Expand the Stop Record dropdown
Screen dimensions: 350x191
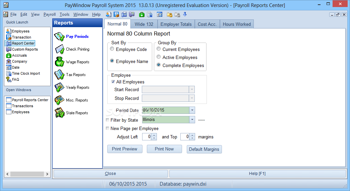pos(192,98)
